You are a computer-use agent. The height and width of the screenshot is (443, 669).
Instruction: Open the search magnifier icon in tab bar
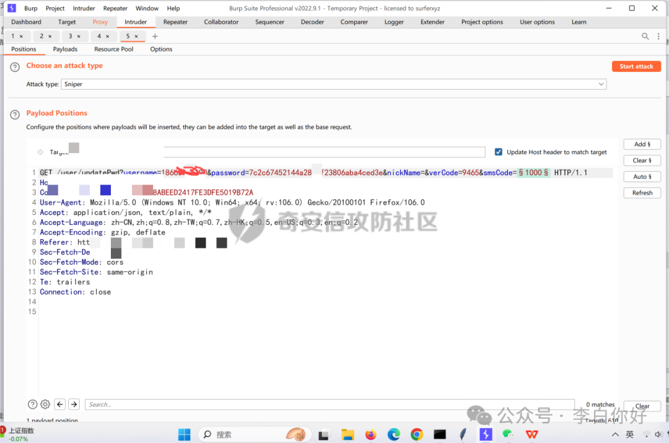[x=645, y=37]
